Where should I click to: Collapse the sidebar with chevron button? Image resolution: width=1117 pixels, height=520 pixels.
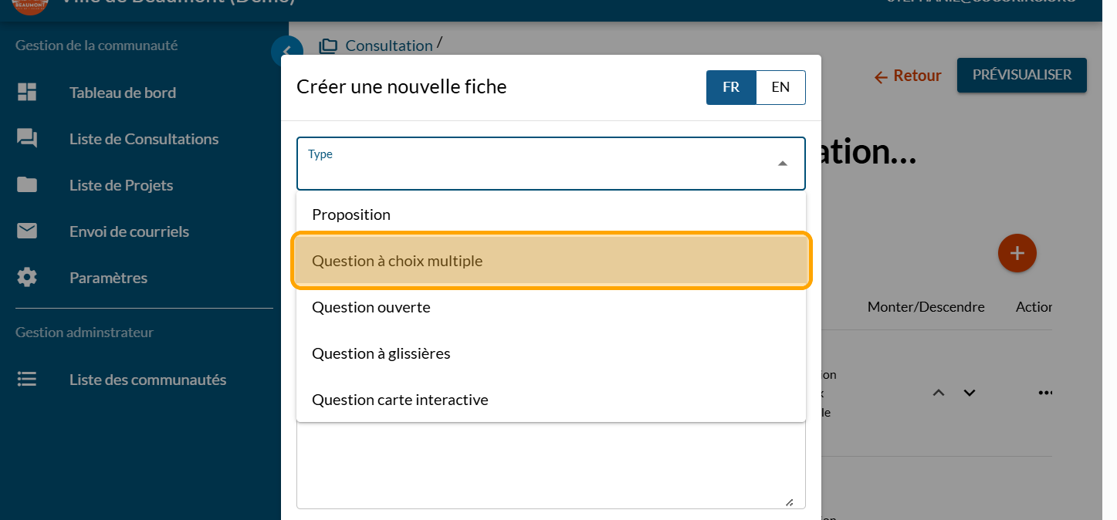click(285, 52)
